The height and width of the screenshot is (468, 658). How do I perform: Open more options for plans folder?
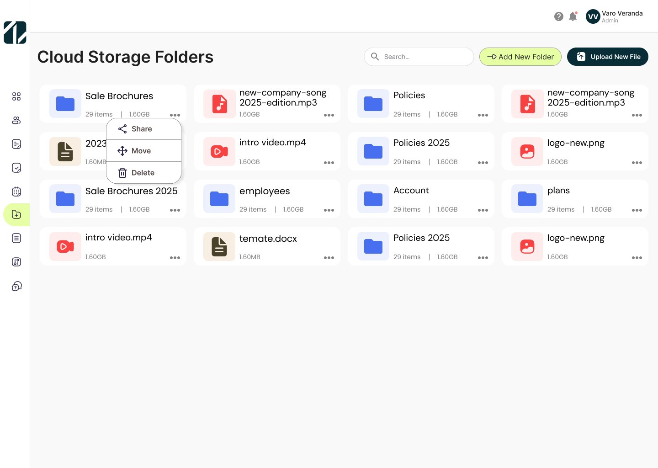[x=637, y=210]
